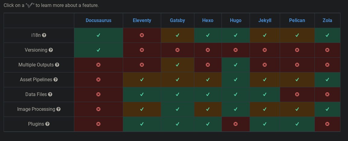Click the Gatsby Data Files checkmark

tap(177, 95)
